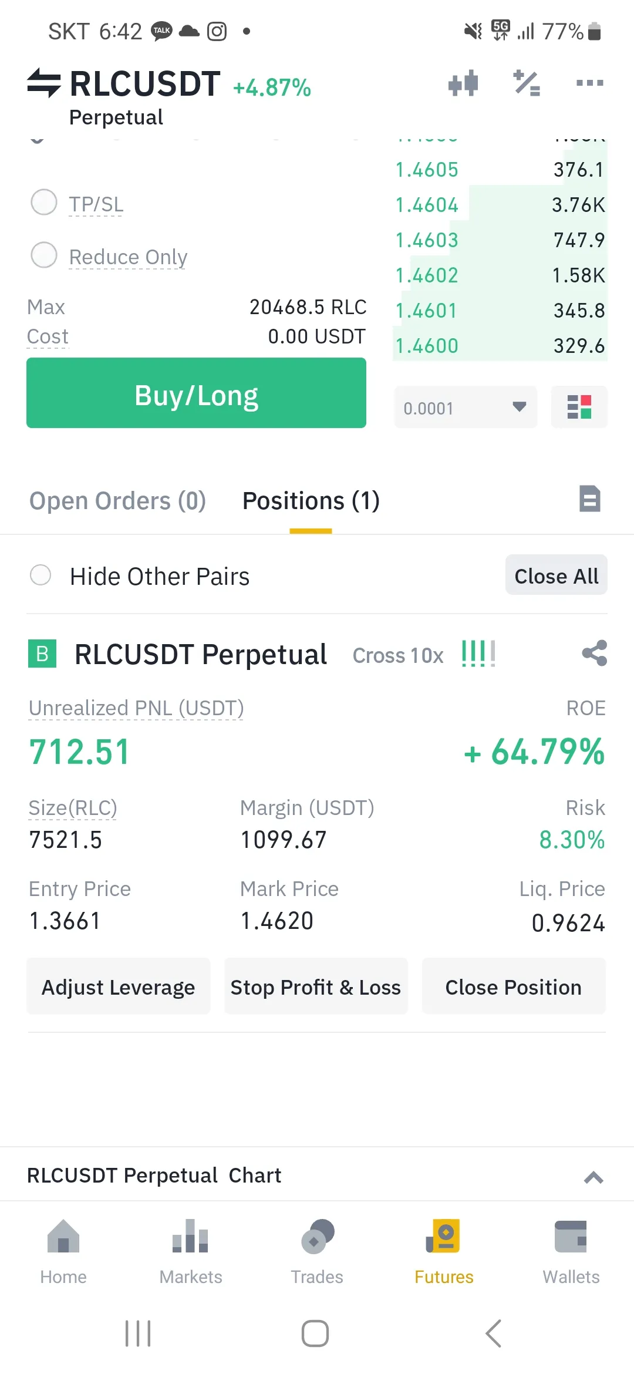This screenshot has width=634, height=1374.
Task: Open the percent calculator icon
Action: coord(527,83)
